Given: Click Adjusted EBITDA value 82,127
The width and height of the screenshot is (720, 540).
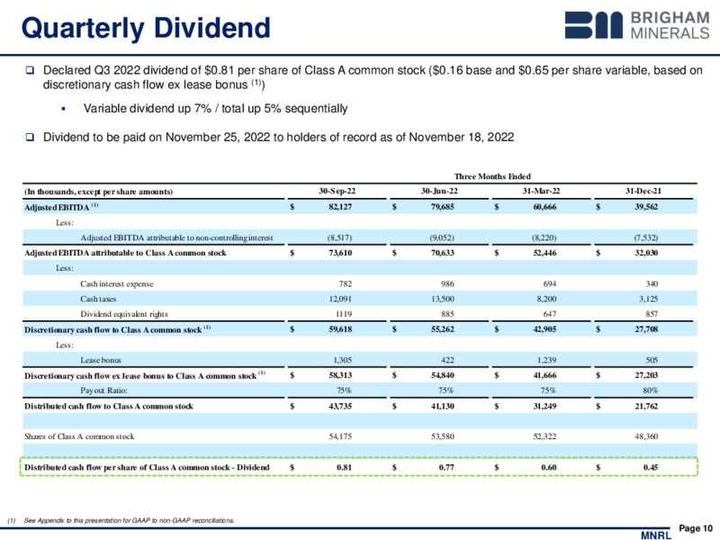Looking at the screenshot, I should (x=340, y=207).
